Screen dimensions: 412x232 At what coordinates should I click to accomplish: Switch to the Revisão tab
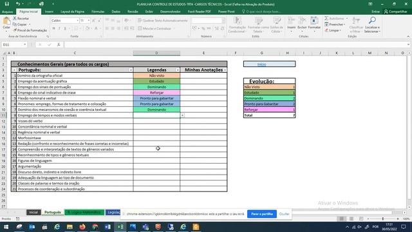pyautogui.click(x=133, y=12)
